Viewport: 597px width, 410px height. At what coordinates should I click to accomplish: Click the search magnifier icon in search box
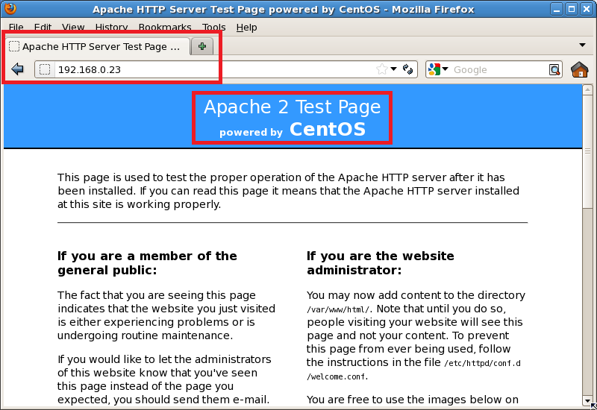click(x=554, y=69)
